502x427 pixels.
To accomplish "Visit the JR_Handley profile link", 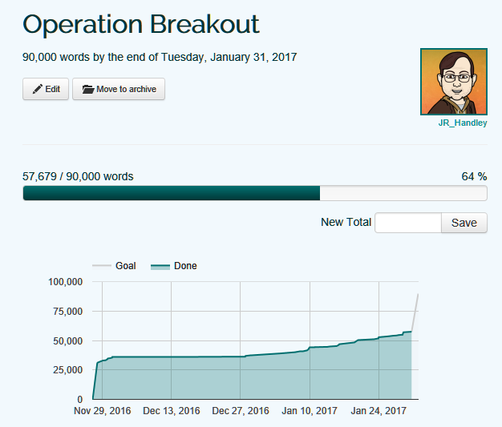I will point(463,123).
